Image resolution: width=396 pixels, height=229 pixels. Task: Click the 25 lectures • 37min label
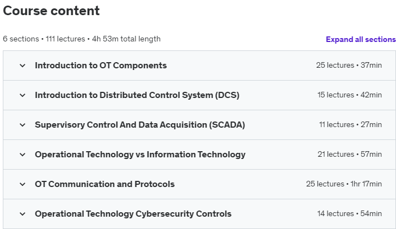click(349, 66)
